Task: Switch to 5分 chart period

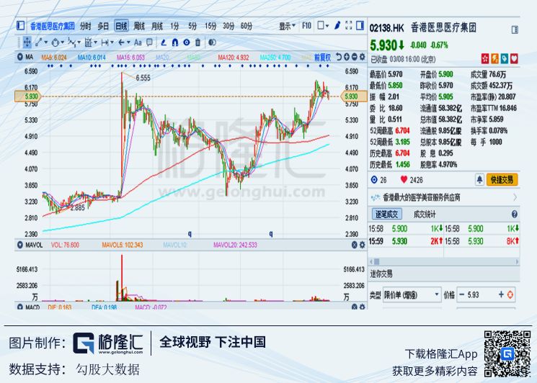Action: pyautogui.click(x=192, y=26)
